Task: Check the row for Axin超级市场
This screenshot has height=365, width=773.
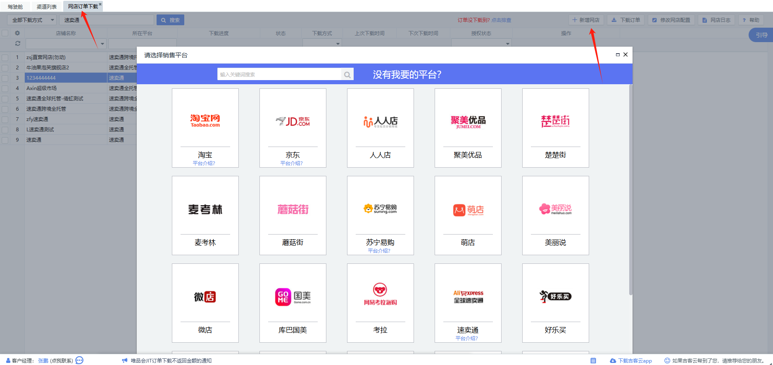Action: [5, 88]
